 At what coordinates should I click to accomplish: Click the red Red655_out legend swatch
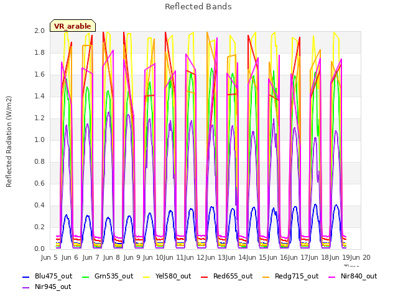[x=205, y=277]
